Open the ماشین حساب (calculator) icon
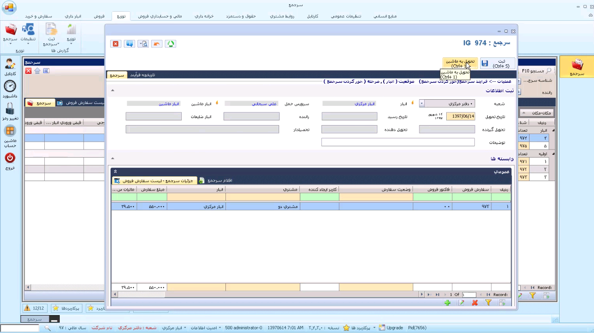594x333 pixels. pos(10,132)
